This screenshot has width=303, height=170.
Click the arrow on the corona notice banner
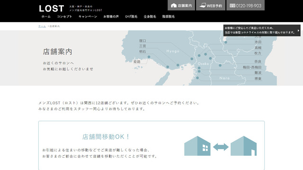[298, 30]
